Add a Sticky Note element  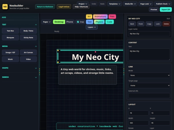[28, 38]
